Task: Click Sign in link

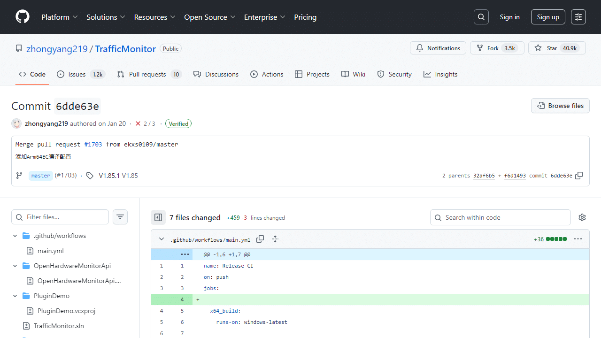Action: (x=509, y=17)
